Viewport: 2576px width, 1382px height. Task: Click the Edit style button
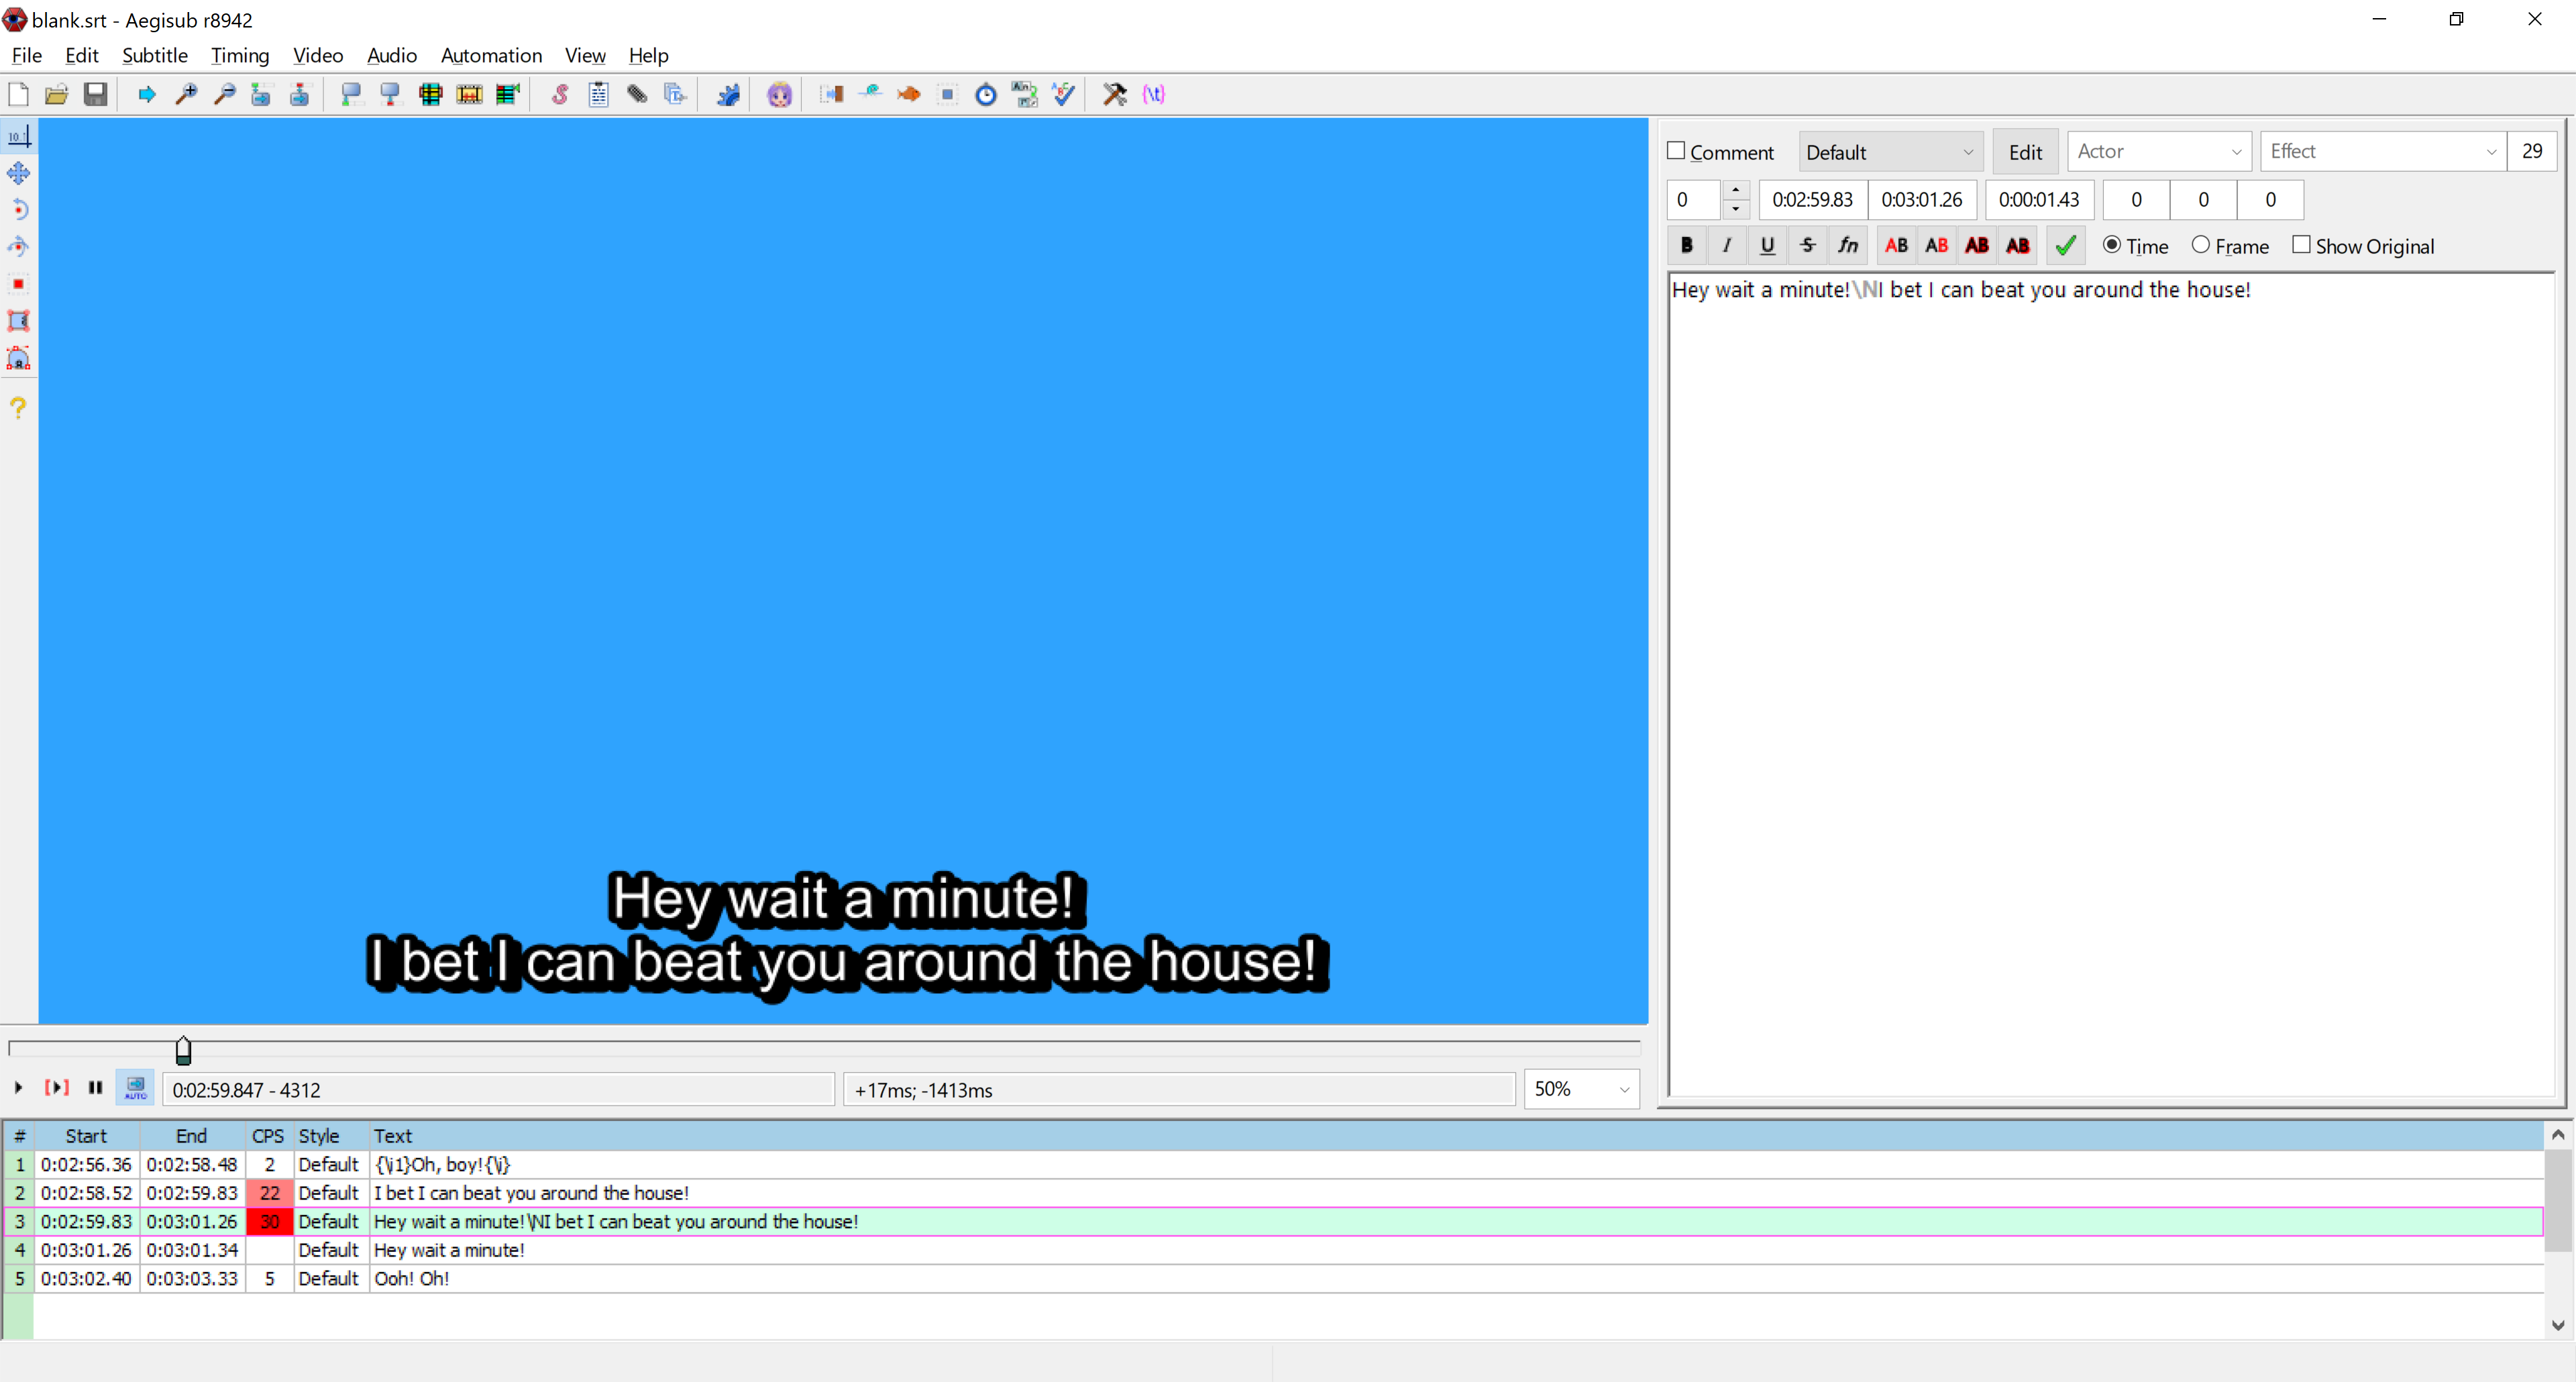[2025, 152]
